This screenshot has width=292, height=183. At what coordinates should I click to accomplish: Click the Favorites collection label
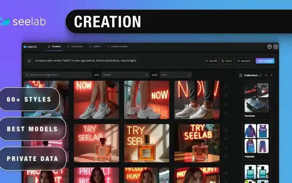pyautogui.click(x=249, y=116)
